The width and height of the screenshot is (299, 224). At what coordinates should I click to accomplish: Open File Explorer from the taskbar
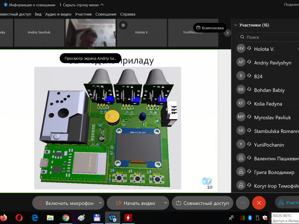click(x=50, y=217)
